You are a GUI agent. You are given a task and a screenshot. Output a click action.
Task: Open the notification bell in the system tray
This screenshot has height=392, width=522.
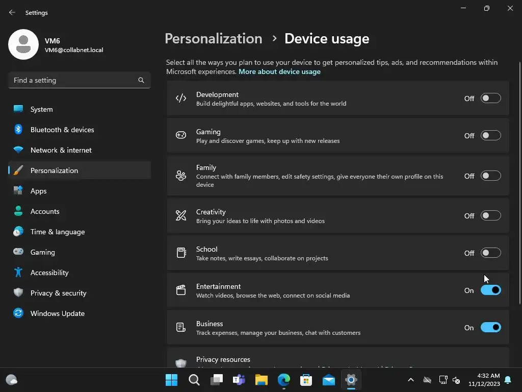[x=508, y=380]
